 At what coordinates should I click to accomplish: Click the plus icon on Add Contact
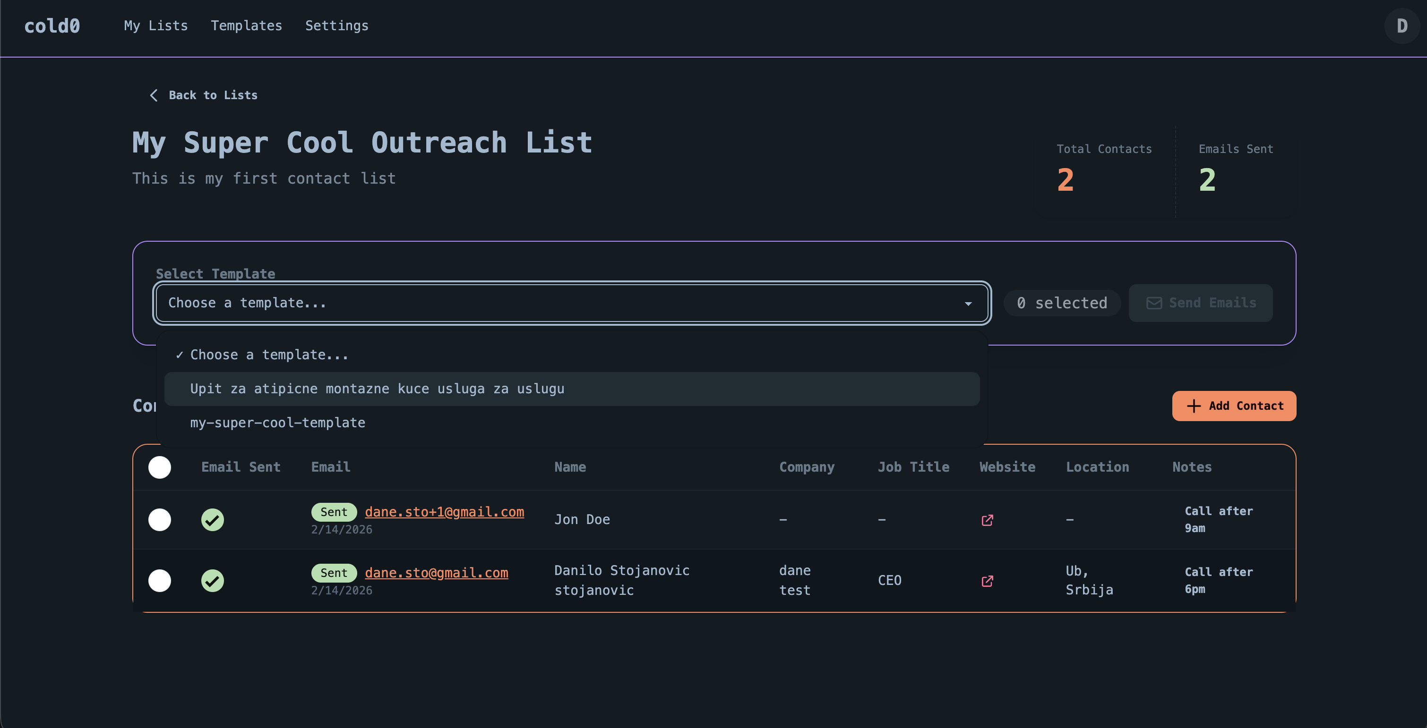coord(1193,406)
